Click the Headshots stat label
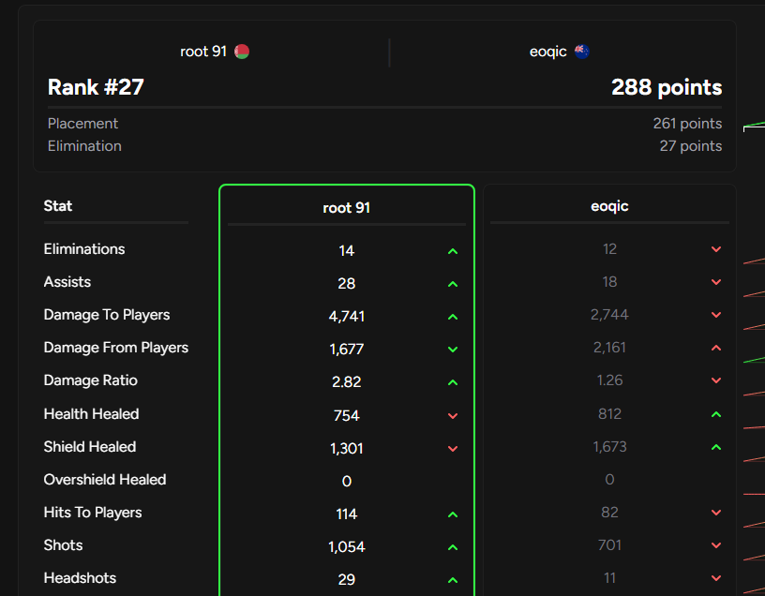Image resolution: width=765 pixels, height=596 pixels. point(80,578)
